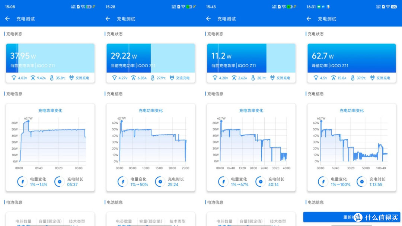Select battery change value 1%→14%

(39, 184)
